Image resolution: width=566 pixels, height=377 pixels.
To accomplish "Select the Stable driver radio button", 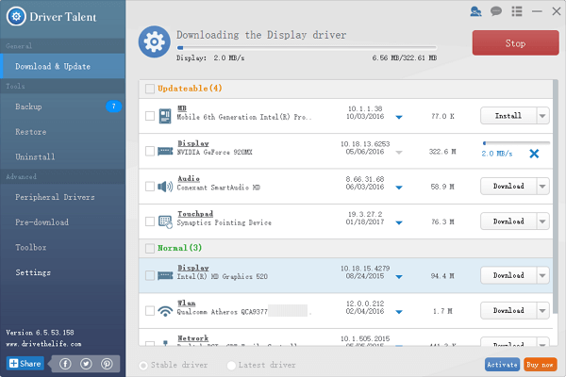I will [143, 366].
